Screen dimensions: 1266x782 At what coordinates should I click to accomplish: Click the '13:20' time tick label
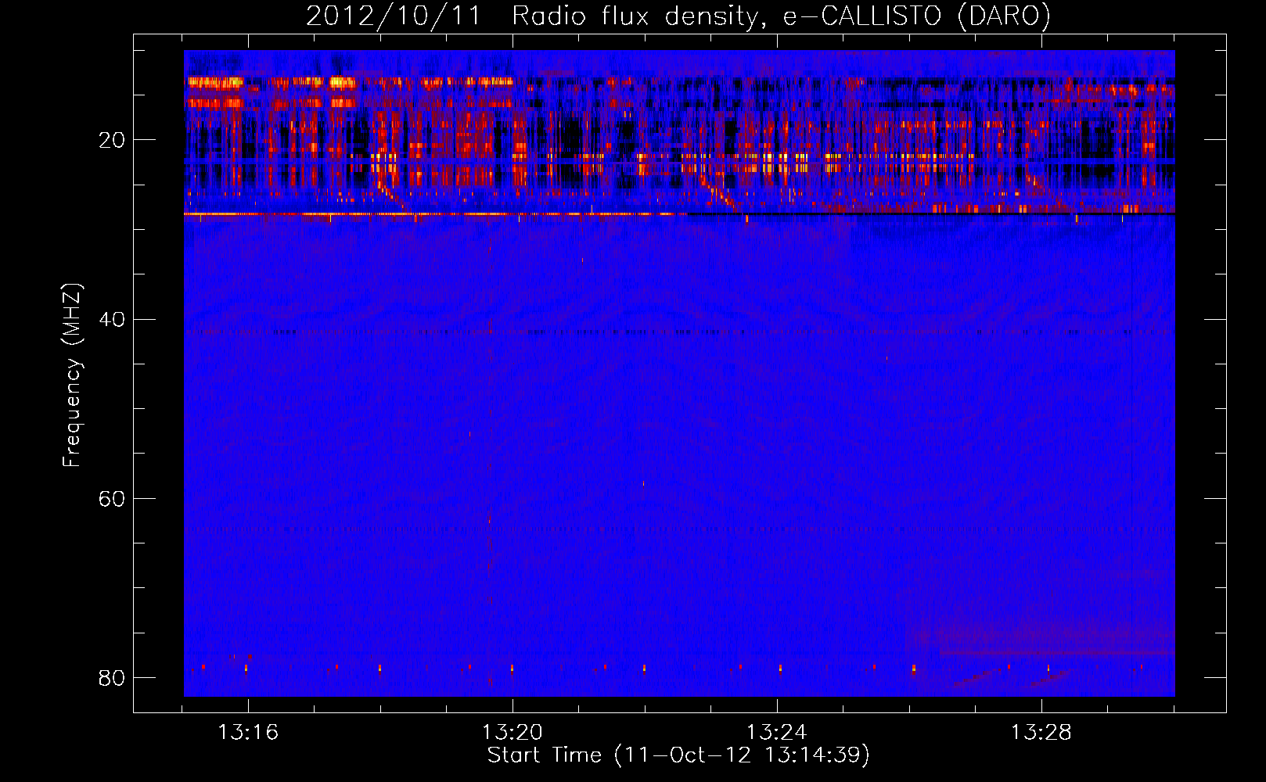pyautogui.click(x=513, y=733)
